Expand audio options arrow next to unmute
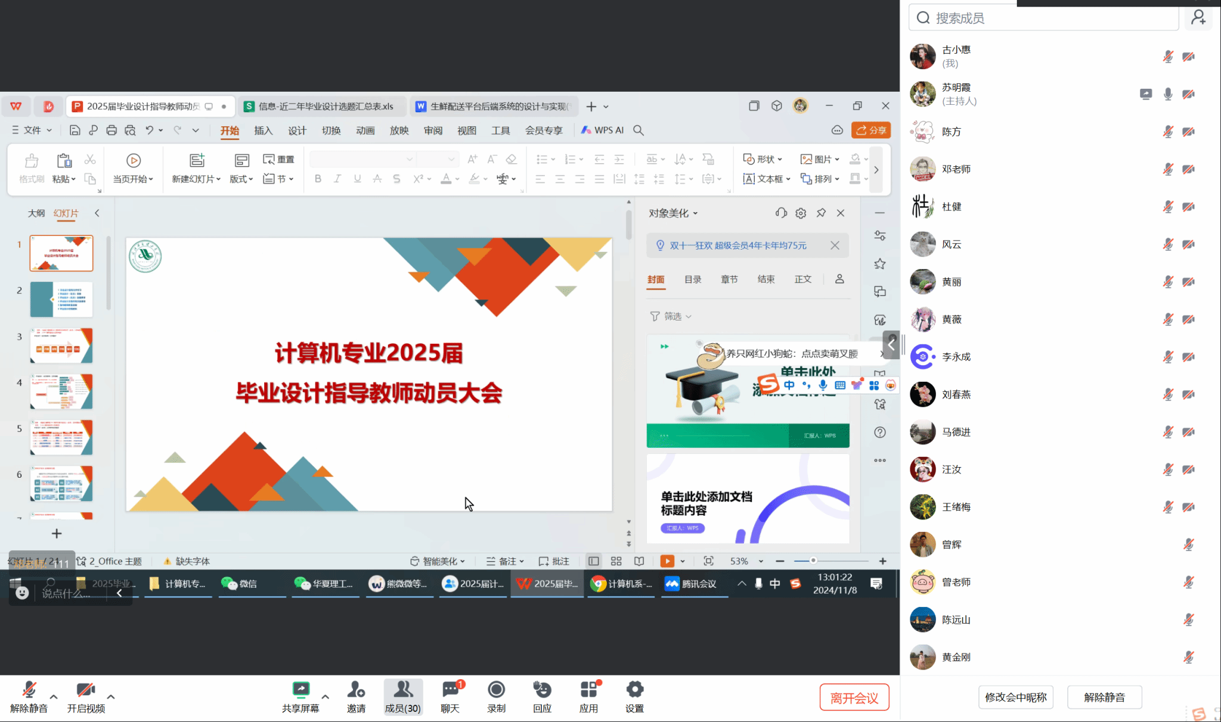This screenshot has height=722, width=1221. pyautogui.click(x=54, y=696)
